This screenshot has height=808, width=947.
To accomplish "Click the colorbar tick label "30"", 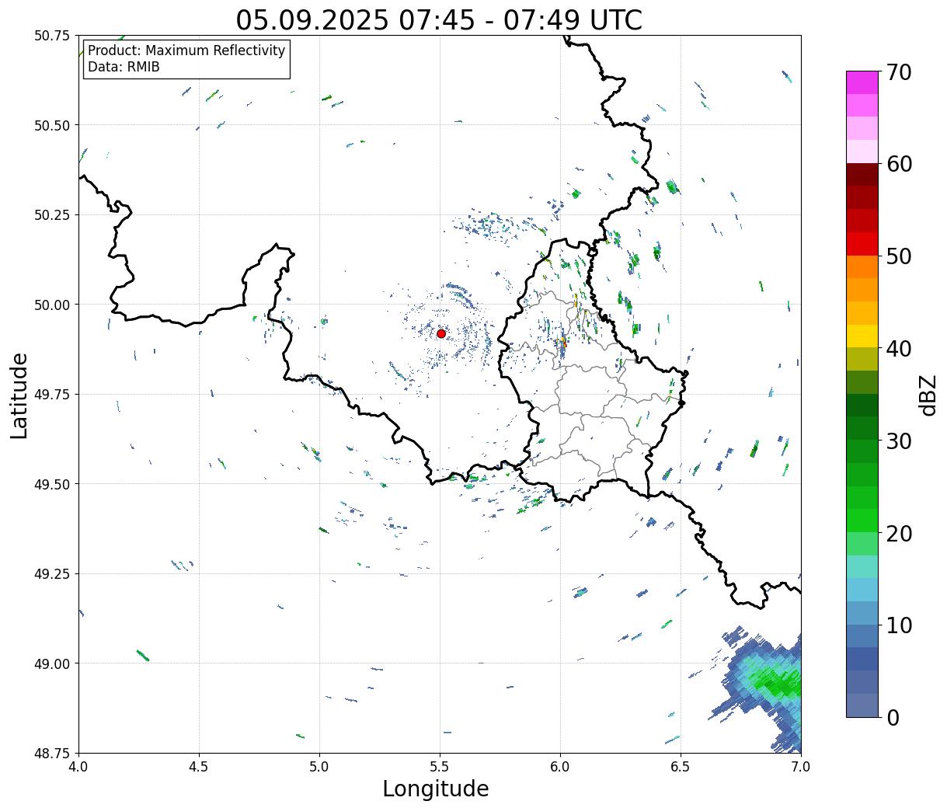I will tap(898, 441).
